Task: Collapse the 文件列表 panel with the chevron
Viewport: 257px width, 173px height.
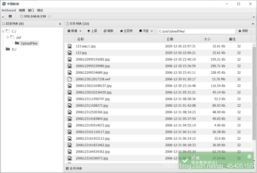Action: [x=253, y=24]
